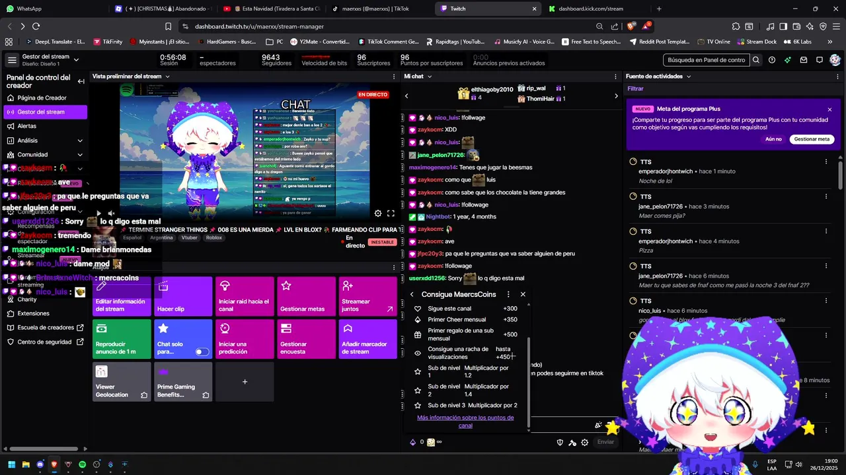Image resolution: width=846 pixels, height=475 pixels.
Task: Open Escuela de creadores link
Action: [46, 327]
